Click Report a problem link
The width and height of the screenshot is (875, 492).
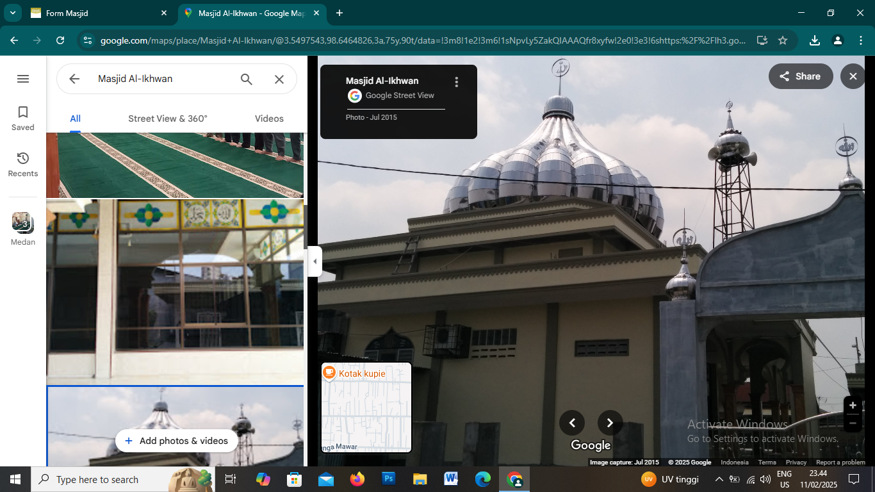(840, 463)
